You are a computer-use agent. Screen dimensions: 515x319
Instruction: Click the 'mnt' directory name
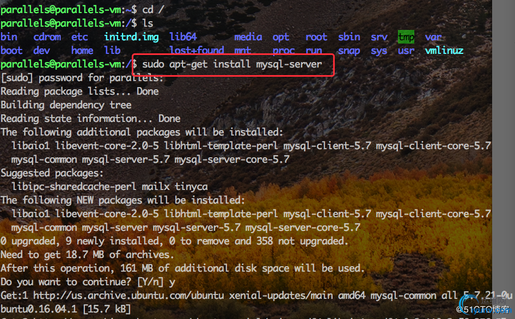(242, 51)
